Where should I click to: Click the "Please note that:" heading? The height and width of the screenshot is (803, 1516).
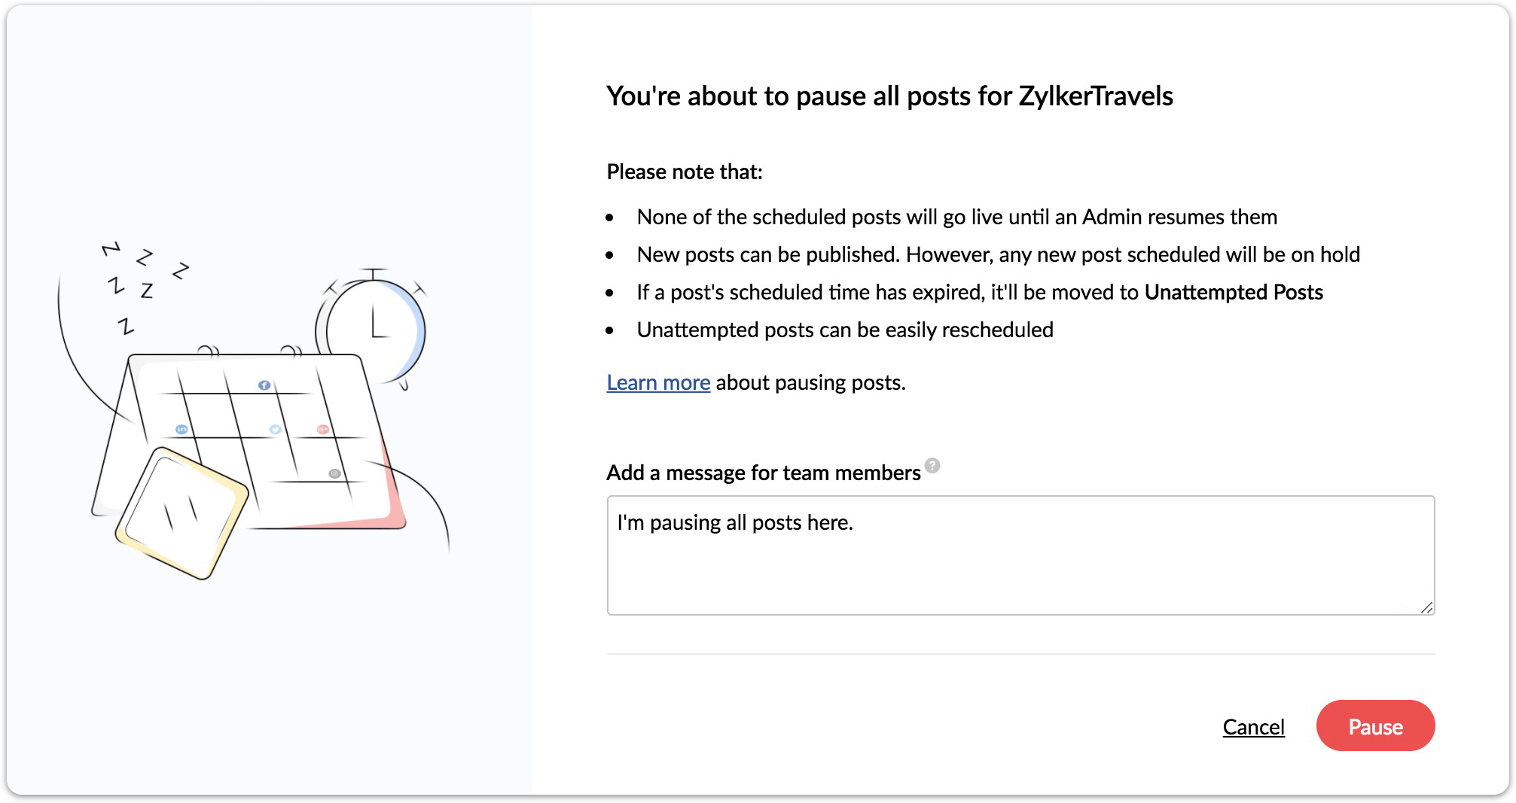tap(685, 172)
